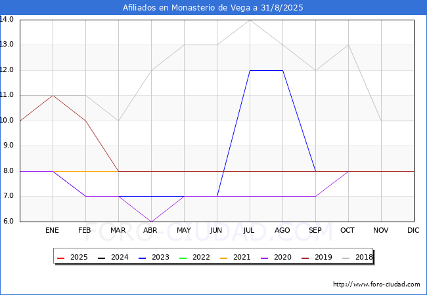The width and height of the screenshot is (427, 295).
Task: Click the 2019 line peak at ENE
Action: pyautogui.click(x=53, y=96)
